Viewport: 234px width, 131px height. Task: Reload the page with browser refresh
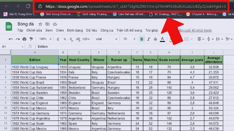click(28, 6)
